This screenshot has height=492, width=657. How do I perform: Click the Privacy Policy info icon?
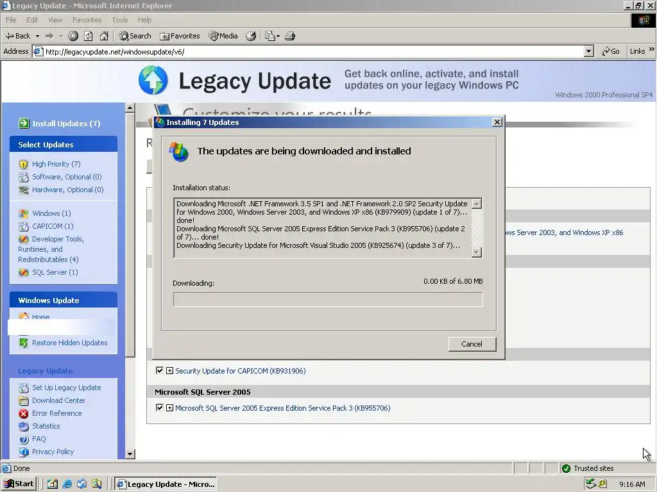click(24, 452)
